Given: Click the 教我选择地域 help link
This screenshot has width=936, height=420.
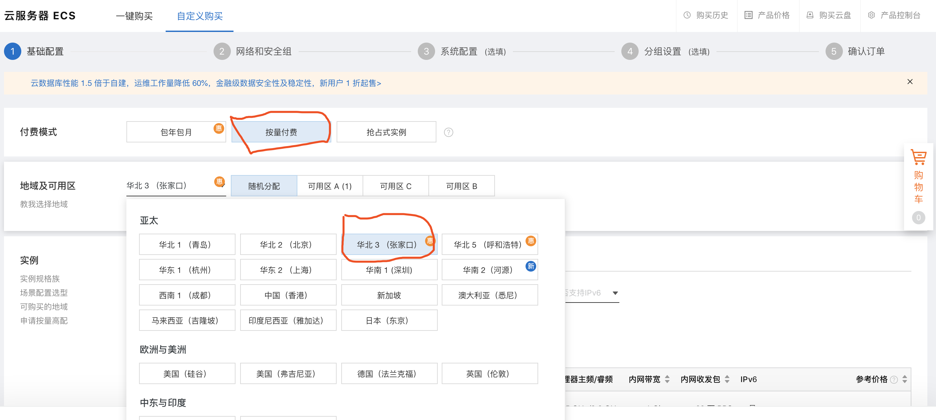Looking at the screenshot, I should [x=44, y=204].
